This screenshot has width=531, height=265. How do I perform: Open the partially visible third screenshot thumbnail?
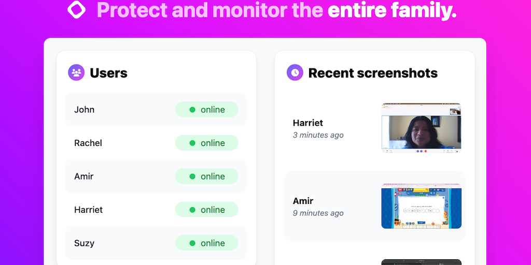[x=421, y=262]
